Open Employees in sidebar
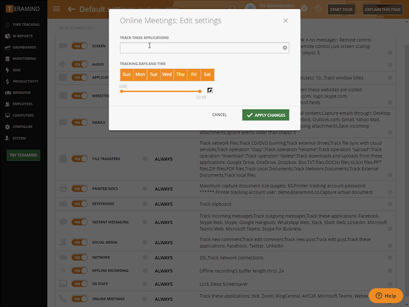The width and height of the screenshot is (409, 307). (x=23, y=104)
